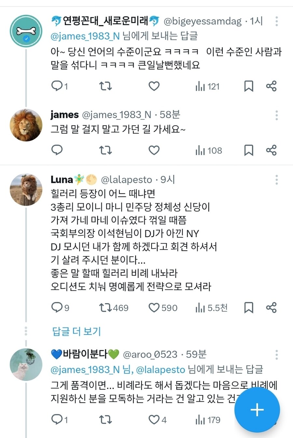Open the three-dot menu on Luna's tweet
Screen dimensions: 293x438
coord(277,179)
